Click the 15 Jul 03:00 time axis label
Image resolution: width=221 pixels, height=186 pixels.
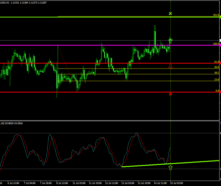(176, 182)
